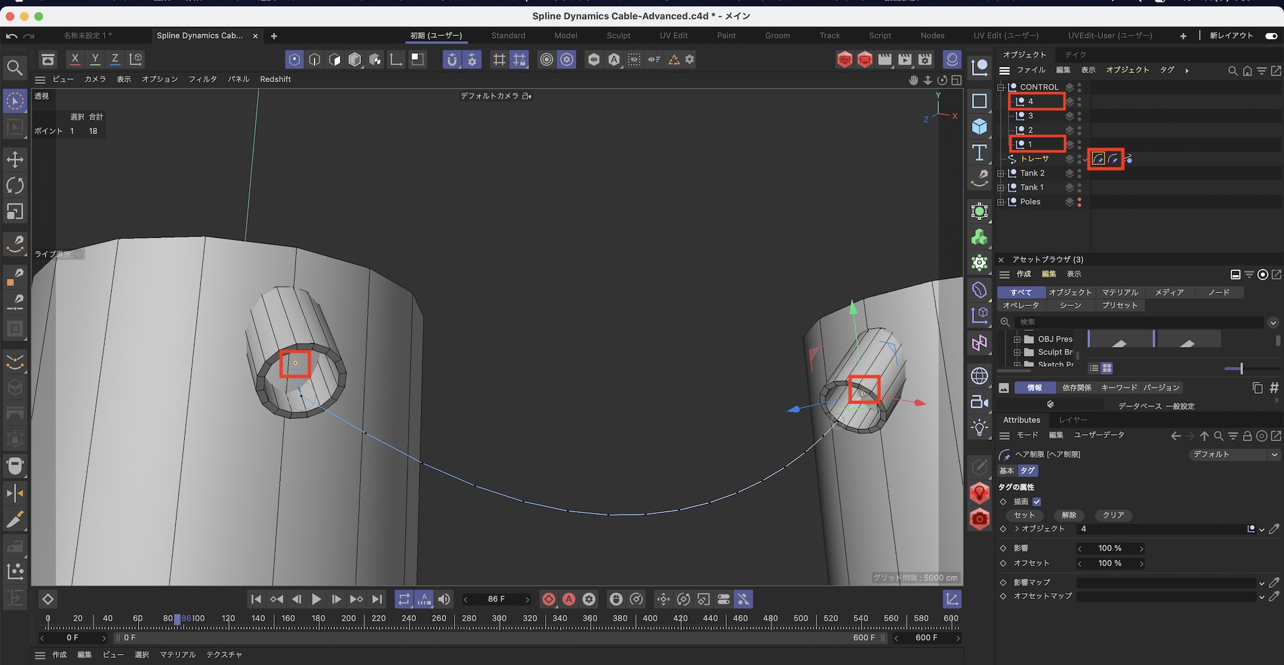Viewport: 1284px width, 665px height.
Task: Switch to the Sculpt layout tab
Action: pyautogui.click(x=618, y=36)
